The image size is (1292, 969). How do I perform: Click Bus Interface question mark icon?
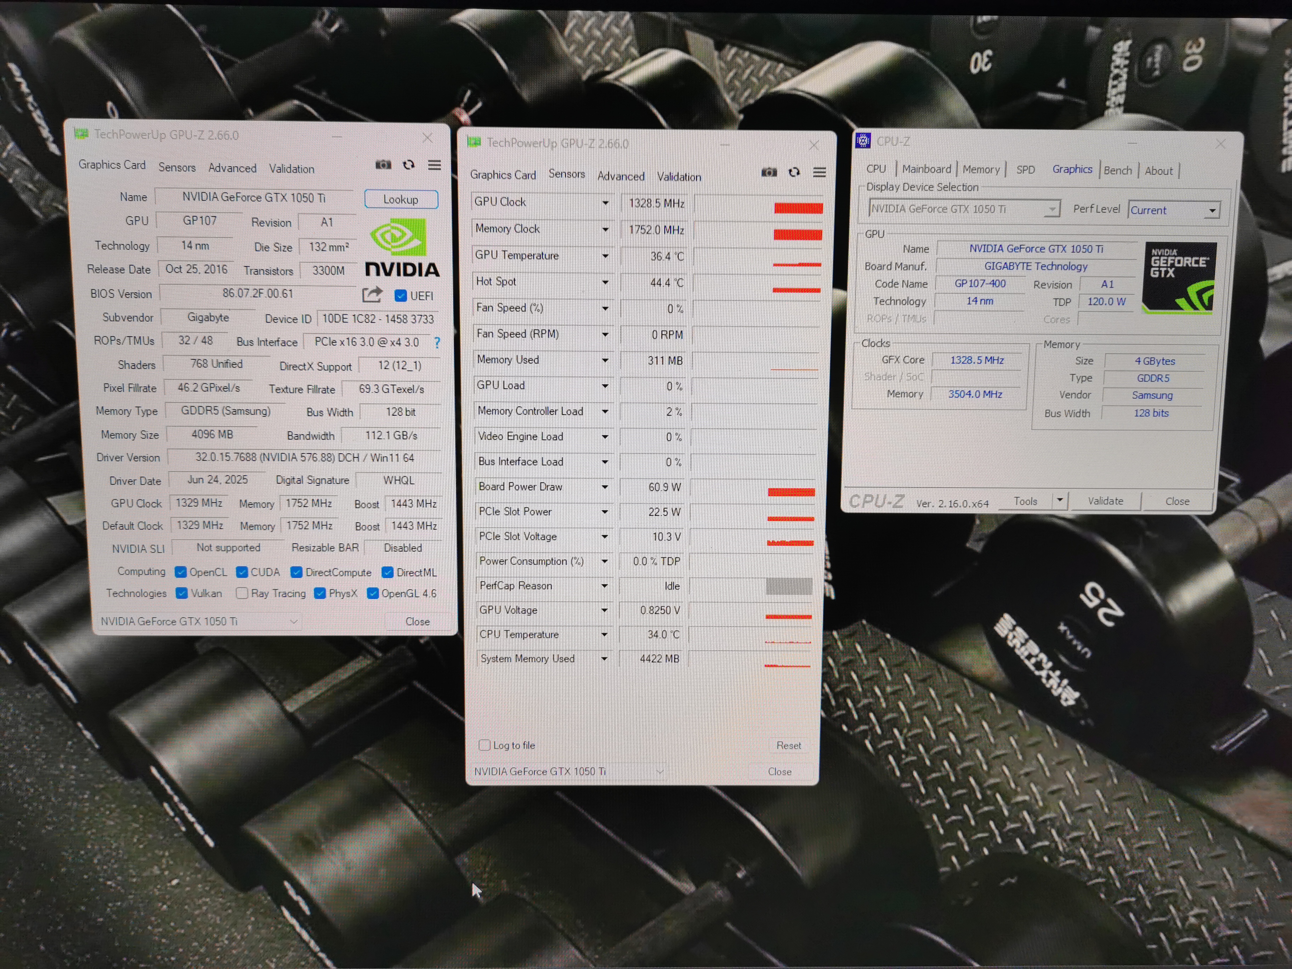pyautogui.click(x=437, y=342)
